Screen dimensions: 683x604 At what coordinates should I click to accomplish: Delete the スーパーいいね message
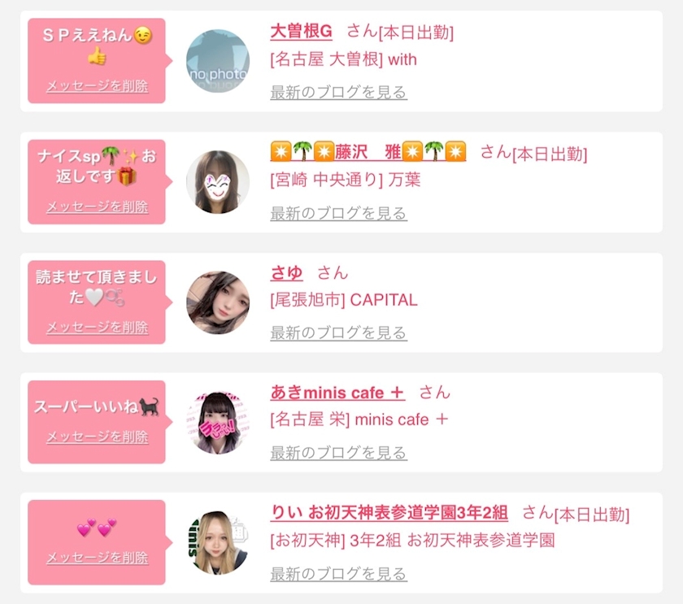tap(97, 437)
